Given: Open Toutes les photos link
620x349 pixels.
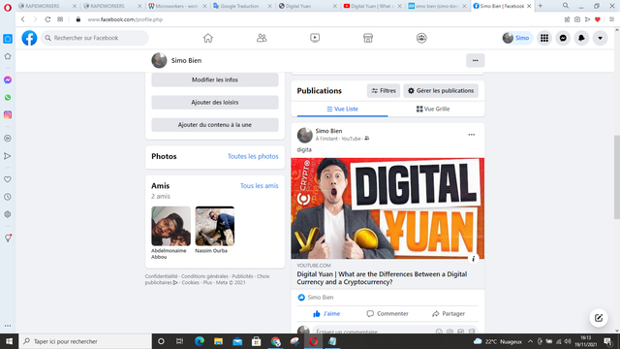Looking at the screenshot, I should (253, 156).
